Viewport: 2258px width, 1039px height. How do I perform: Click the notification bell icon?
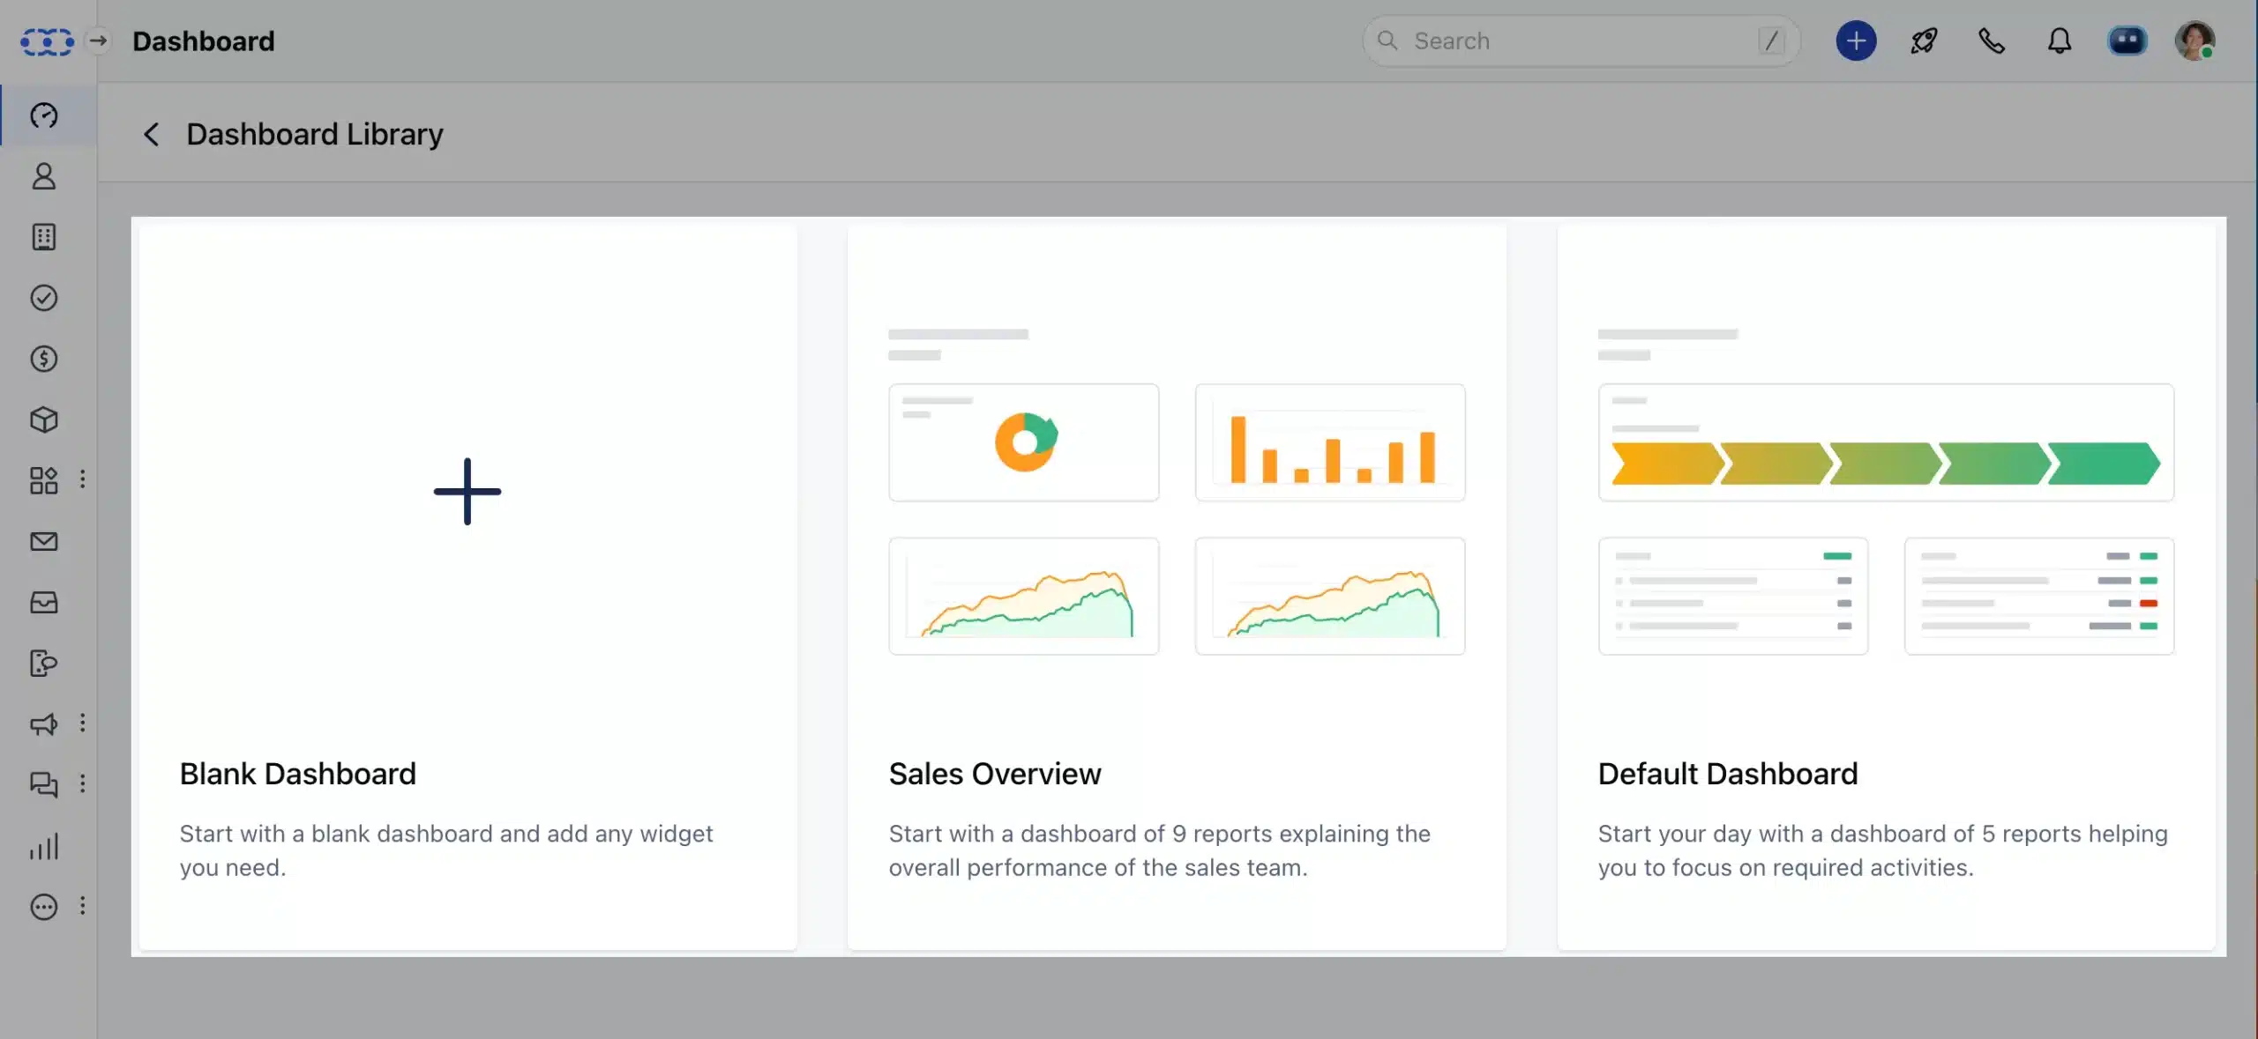point(2060,41)
